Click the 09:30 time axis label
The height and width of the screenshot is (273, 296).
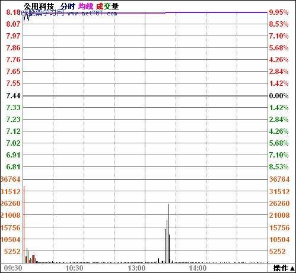(x=13, y=268)
